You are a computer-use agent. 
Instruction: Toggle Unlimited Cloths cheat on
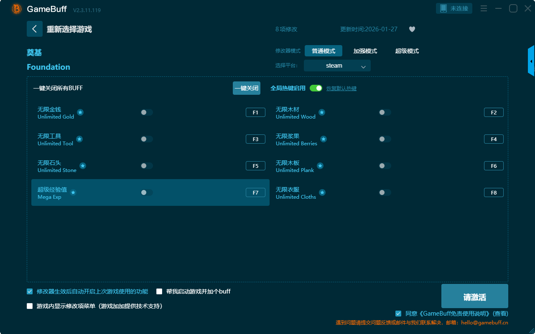click(385, 192)
